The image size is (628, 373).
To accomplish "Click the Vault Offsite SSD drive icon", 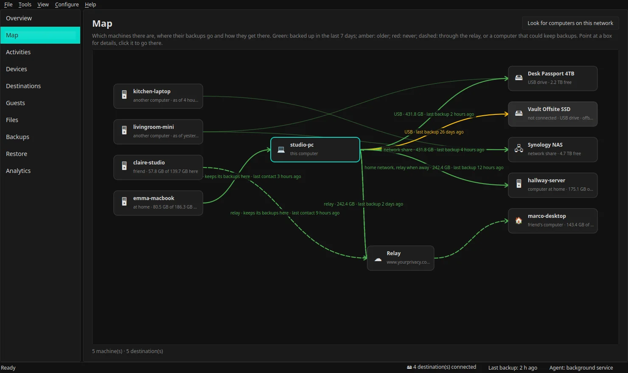I will pyautogui.click(x=519, y=113).
